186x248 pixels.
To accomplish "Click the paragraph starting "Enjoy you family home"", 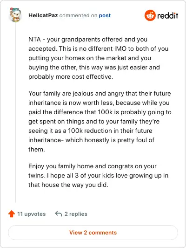I will click(98, 175).
